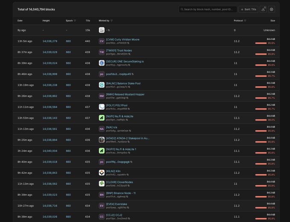Click '3h 24m ago' date cell
Viewport: 290px width, 222px height.
[25, 151]
